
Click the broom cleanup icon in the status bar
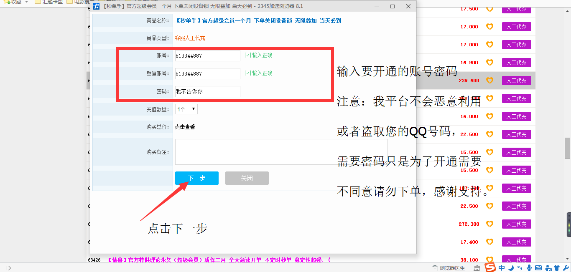click(477, 267)
